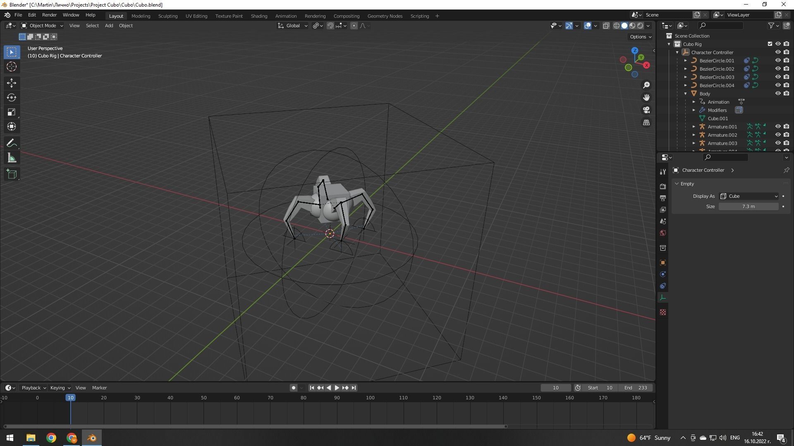The width and height of the screenshot is (794, 446).
Task: Click the viewport zoom magnifier icon
Action: 646,85
